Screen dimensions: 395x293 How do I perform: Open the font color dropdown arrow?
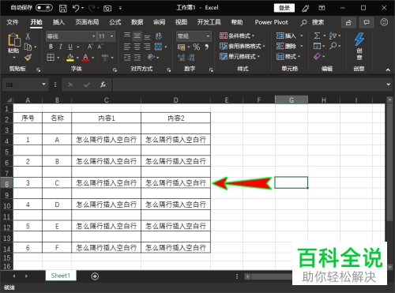tap(93, 58)
